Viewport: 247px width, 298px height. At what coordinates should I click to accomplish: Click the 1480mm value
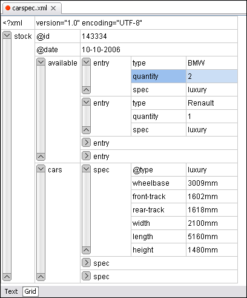tap(212, 250)
